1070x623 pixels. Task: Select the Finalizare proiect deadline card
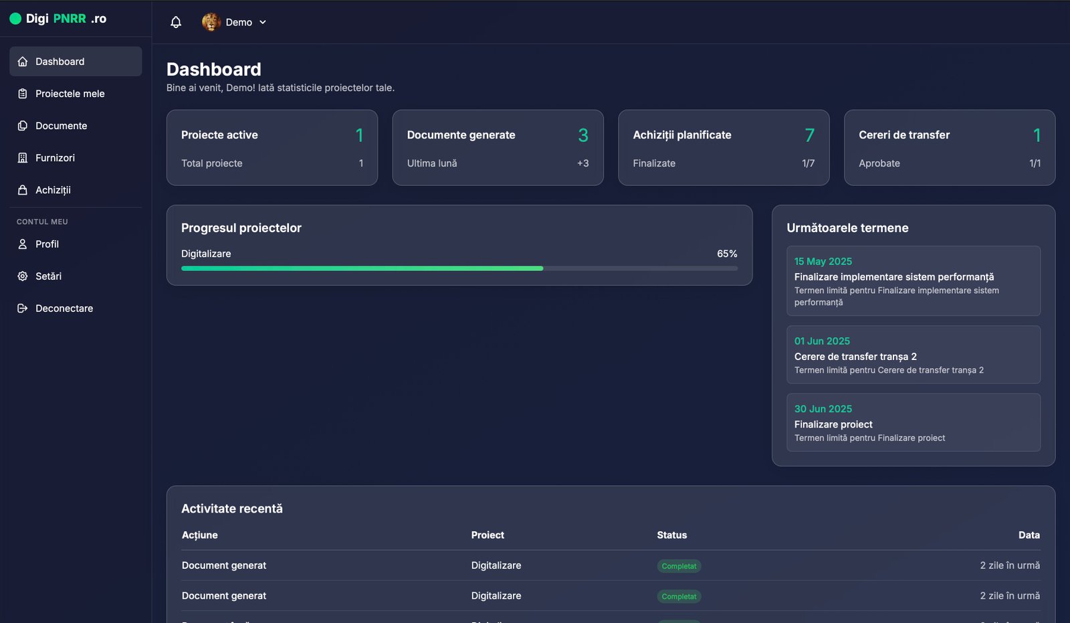click(914, 422)
